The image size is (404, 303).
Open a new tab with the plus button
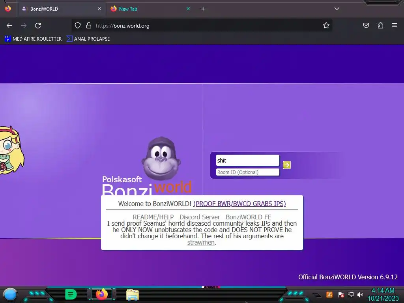click(x=203, y=9)
